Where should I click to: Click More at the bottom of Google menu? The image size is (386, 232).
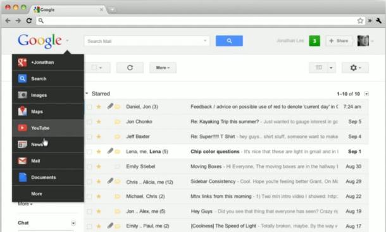[x=48, y=194]
